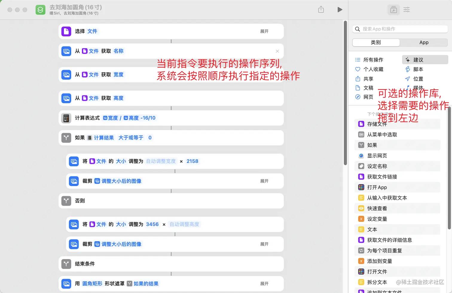Expand the 圆角矩形 形状遮罩 action
The height and width of the screenshot is (293, 452).
pos(264,283)
